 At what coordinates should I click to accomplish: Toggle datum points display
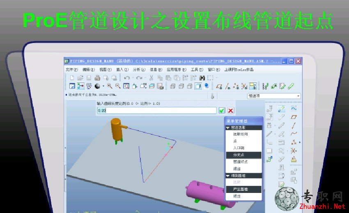[x=236, y=86]
